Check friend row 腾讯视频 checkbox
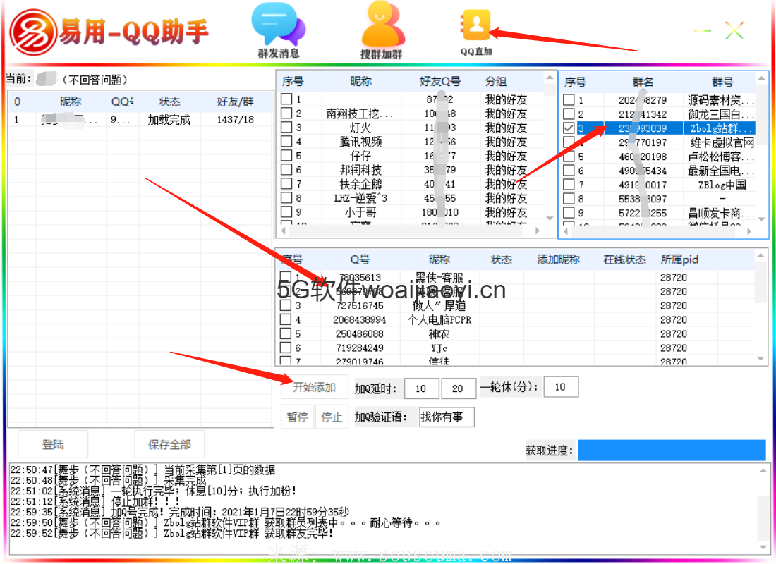Viewport: 776px width, 564px height. [286, 142]
